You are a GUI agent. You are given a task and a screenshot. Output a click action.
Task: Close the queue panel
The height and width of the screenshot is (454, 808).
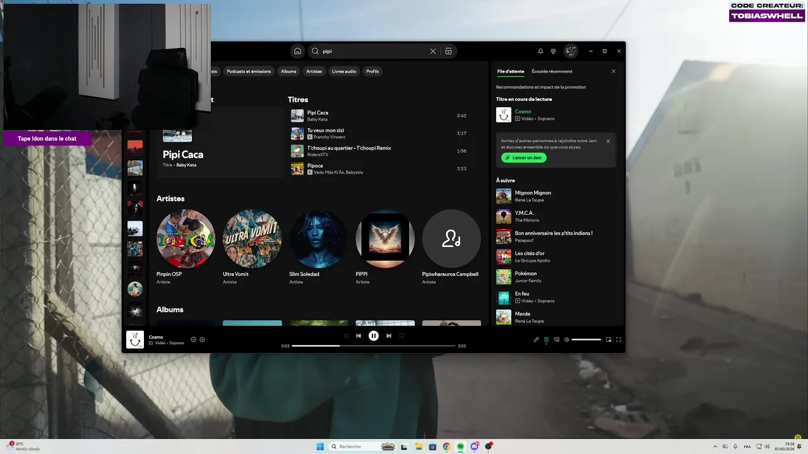(x=613, y=71)
